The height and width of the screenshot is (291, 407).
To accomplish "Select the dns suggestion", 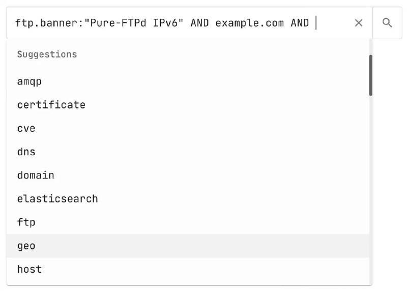I will (x=188, y=152).
